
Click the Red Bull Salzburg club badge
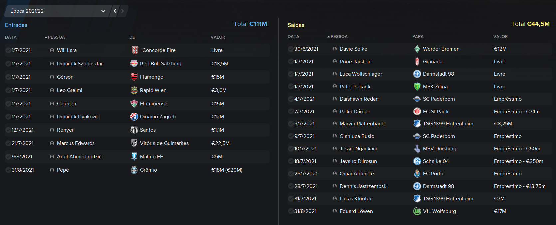pos(134,63)
